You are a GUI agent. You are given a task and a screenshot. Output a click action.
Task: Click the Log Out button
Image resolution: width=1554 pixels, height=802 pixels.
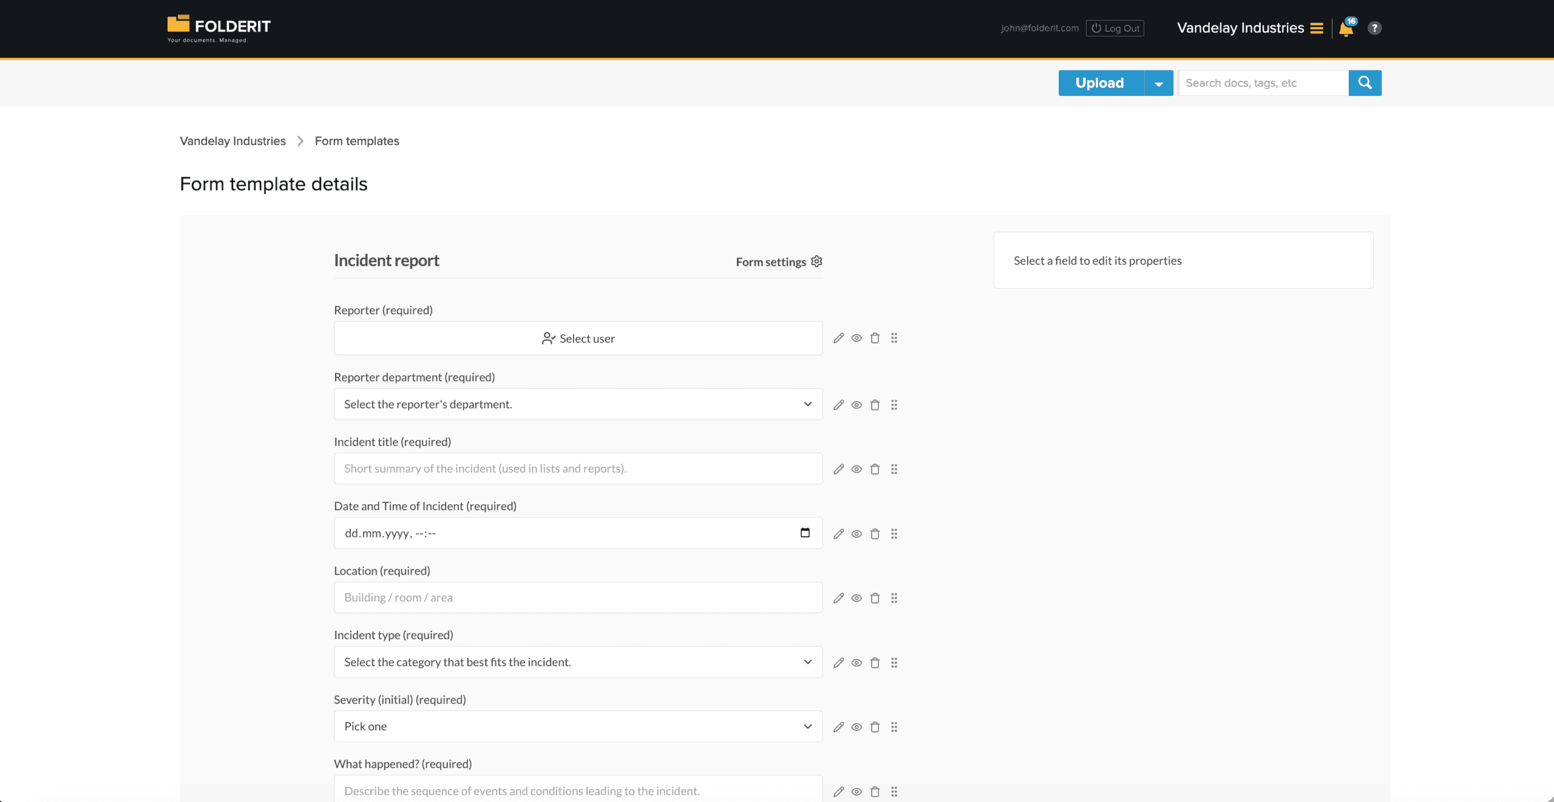(1115, 28)
